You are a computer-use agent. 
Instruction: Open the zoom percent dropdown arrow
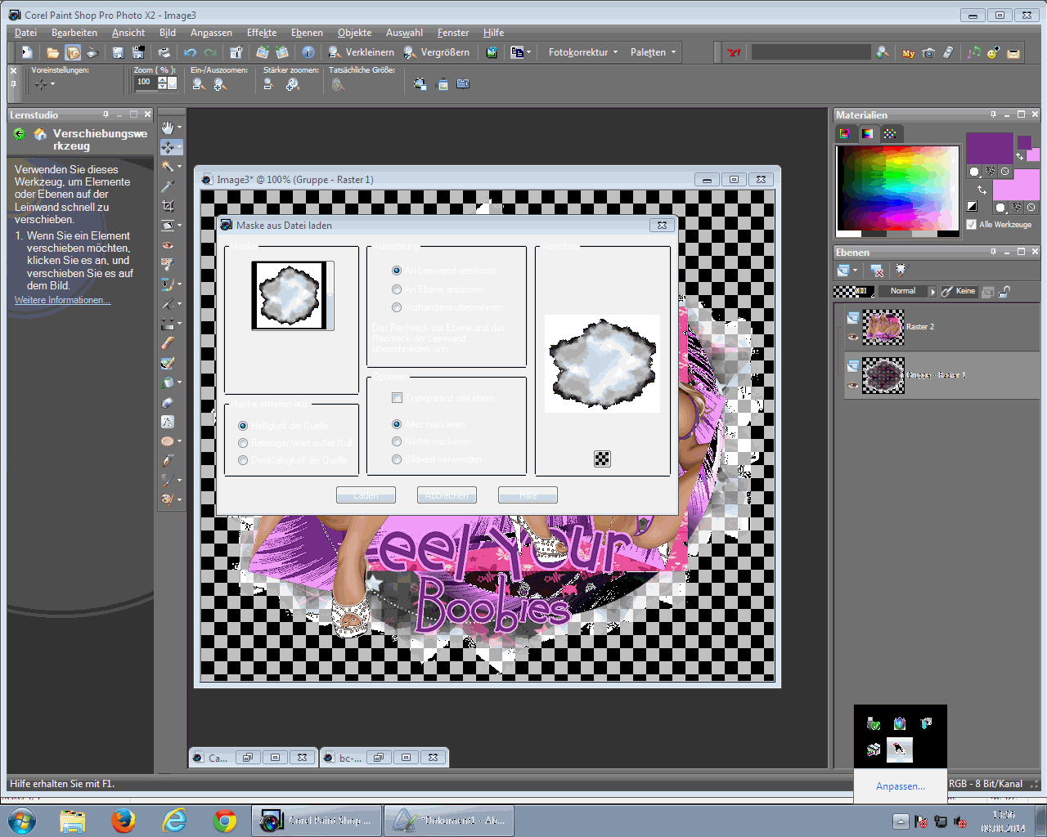(x=172, y=83)
